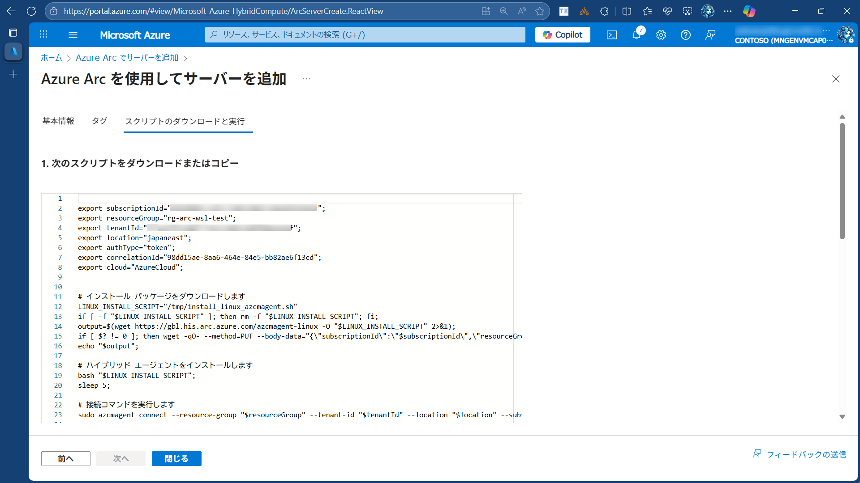Click the heading 次のスクリプトをダウンロードまたはコピー
The height and width of the screenshot is (483, 860).
point(140,163)
